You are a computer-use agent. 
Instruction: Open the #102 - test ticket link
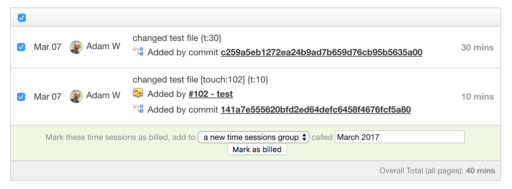pyautogui.click(x=211, y=94)
